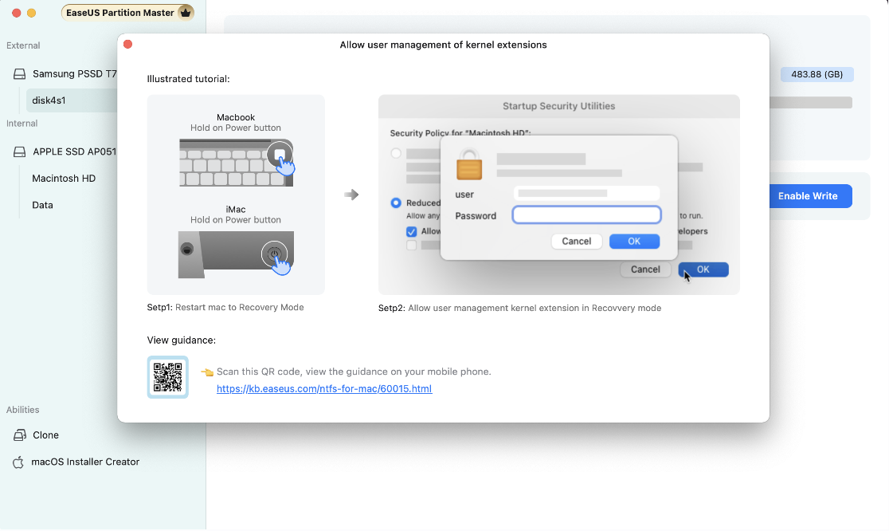
Task: Click Cancel in Startup Security Utilities
Action: click(646, 269)
